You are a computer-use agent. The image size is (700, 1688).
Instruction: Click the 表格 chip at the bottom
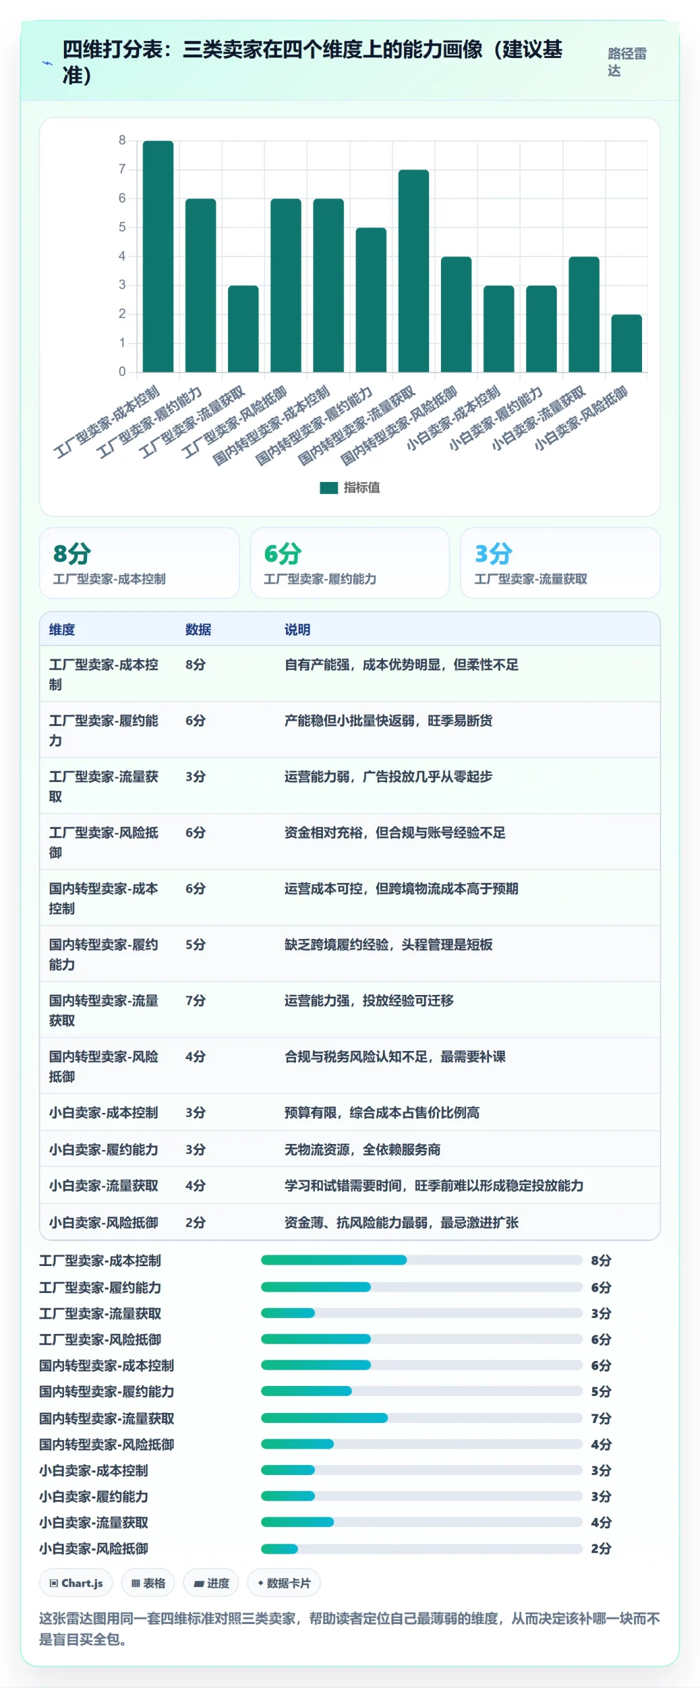tap(148, 1582)
